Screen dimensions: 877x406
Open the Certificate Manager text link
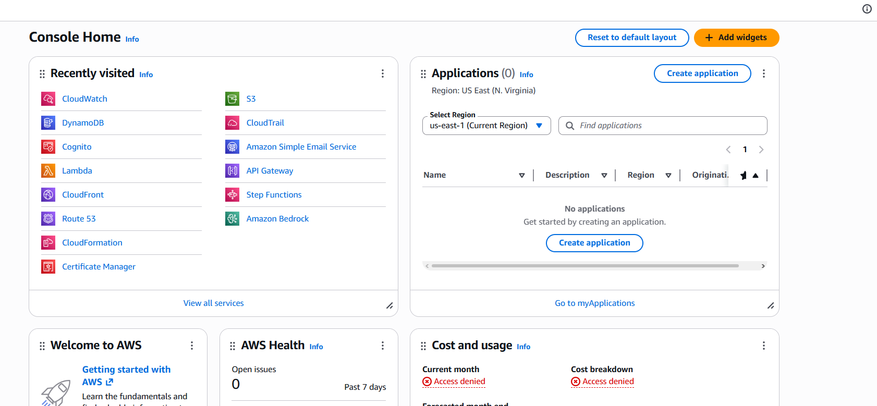pos(99,267)
